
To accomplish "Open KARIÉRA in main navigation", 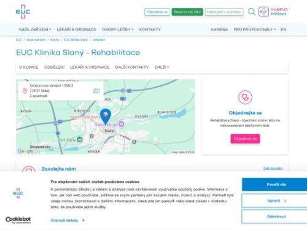I will coord(219,29).
